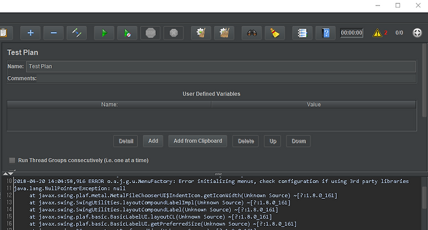This screenshot has height=230, width=428.
Task: Click the Add from Clipboard button
Action: [x=197, y=141]
